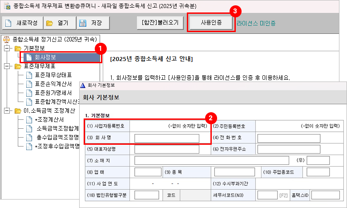Focus the (우) postal code field
Viewport: 347px width, 208px height.
click(x=318, y=160)
